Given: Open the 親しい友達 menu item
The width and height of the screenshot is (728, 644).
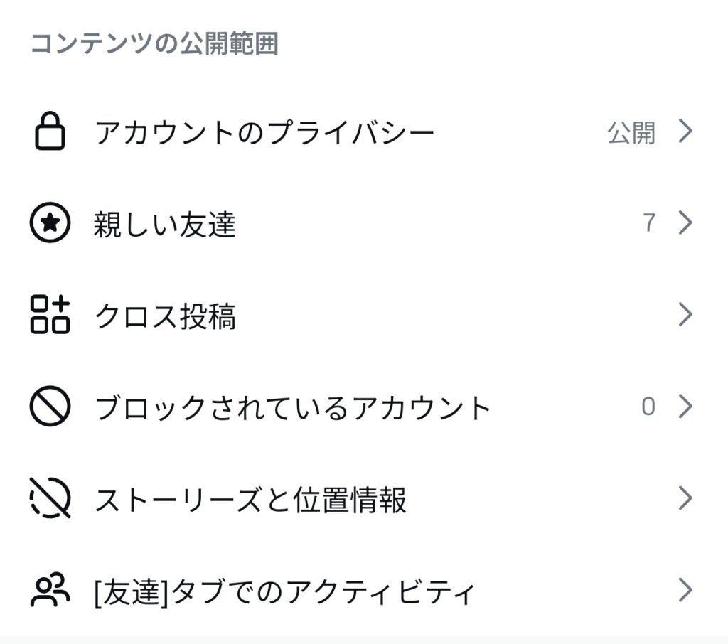Looking at the screenshot, I should click(x=164, y=225).
